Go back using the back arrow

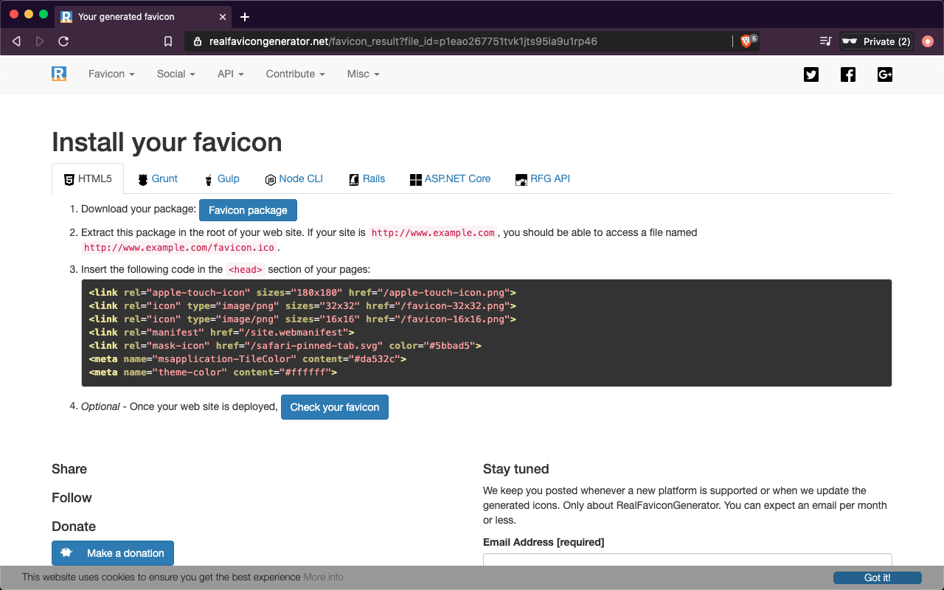click(x=16, y=41)
